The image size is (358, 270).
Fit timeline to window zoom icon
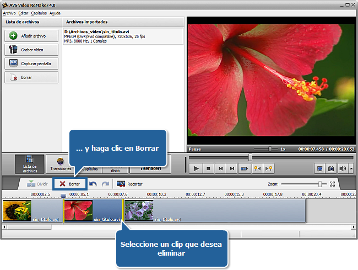(x=332, y=184)
